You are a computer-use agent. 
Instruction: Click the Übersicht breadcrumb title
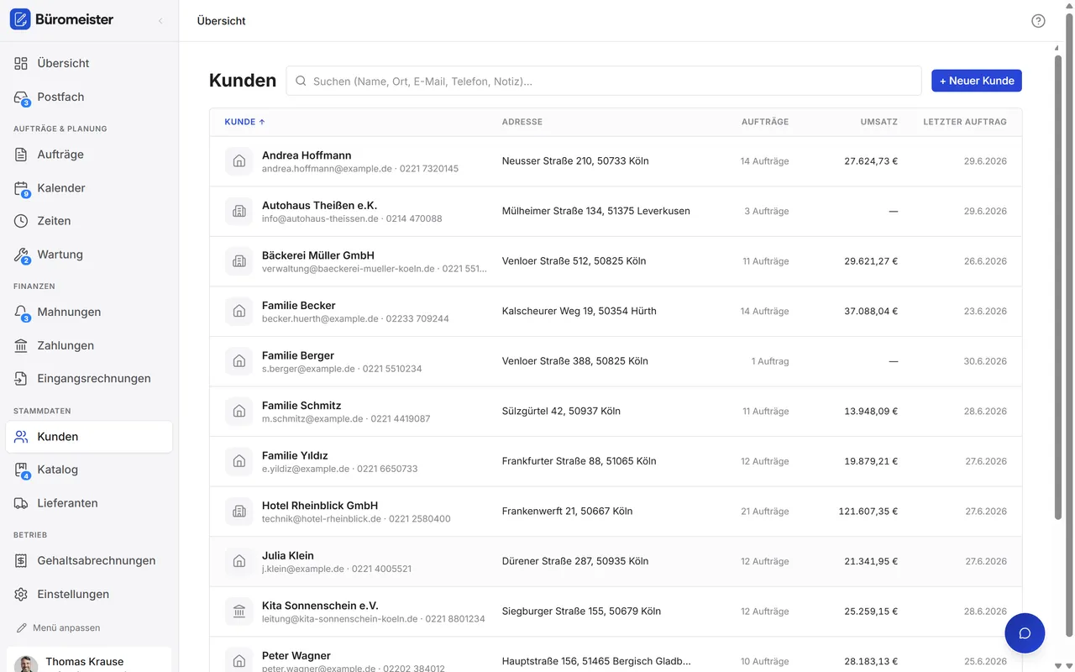click(x=222, y=21)
